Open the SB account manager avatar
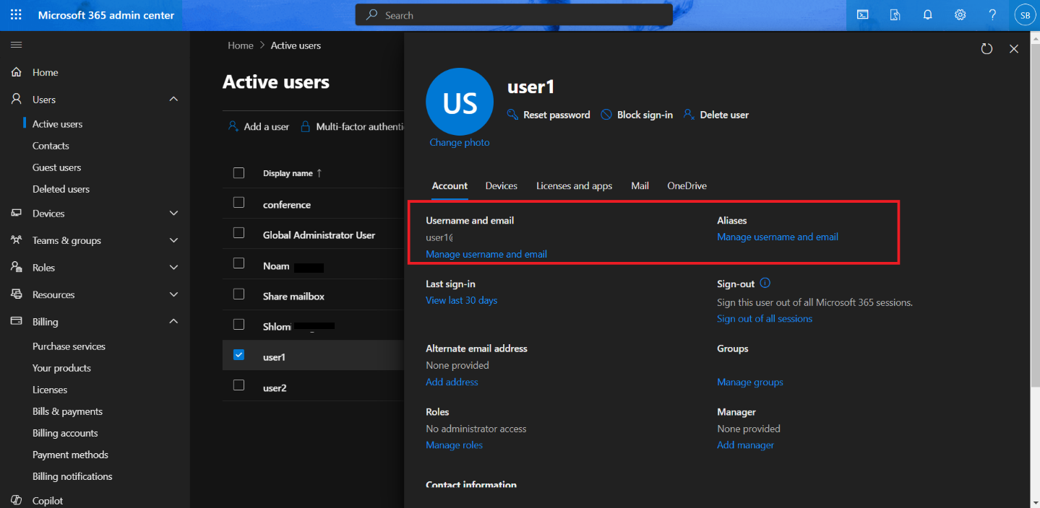This screenshot has width=1040, height=508. click(x=1025, y=15)
